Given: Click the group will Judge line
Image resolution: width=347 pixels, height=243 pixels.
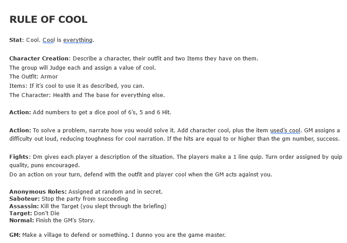Looking at the screenshot, I should coord(82,67).
